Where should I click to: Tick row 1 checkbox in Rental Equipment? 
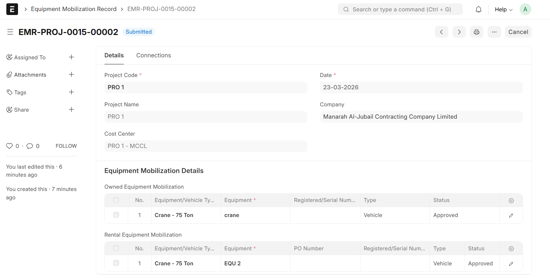116,263
